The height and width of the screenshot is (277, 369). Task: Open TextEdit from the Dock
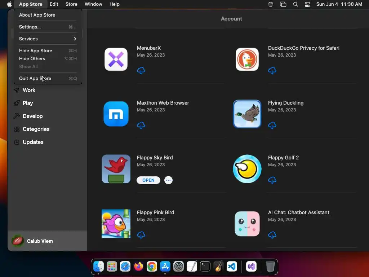click(192, 267)
